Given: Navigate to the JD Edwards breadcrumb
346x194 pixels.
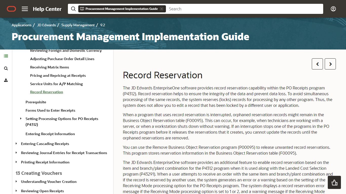Looking at the screenshot, I should point(46,25).
